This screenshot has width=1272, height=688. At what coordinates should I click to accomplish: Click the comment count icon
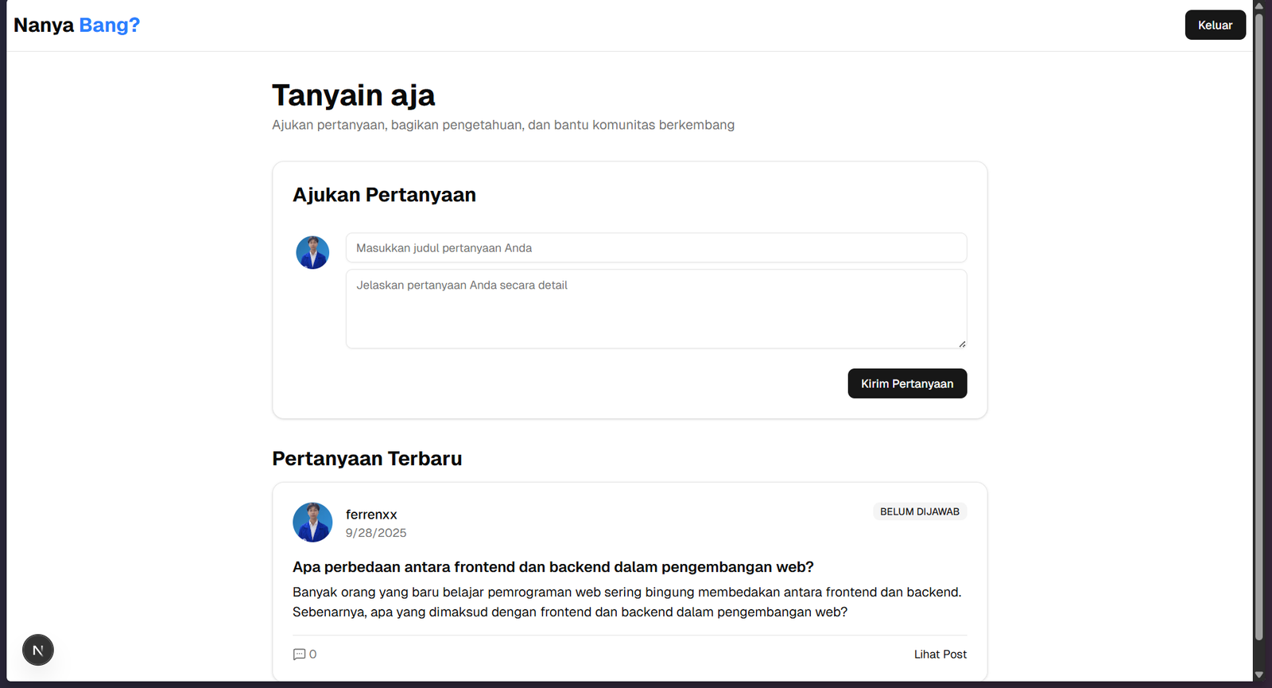[x=300, y=654]
